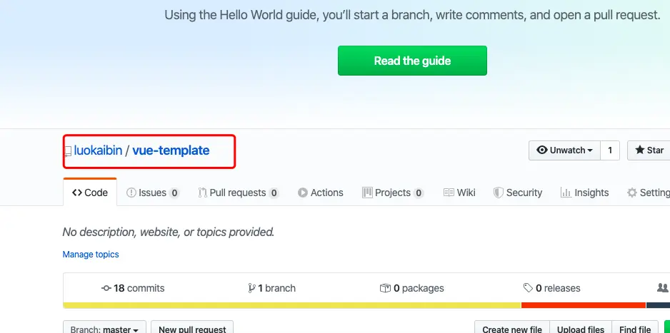Click the Projects count badge 0

(419, 193)
